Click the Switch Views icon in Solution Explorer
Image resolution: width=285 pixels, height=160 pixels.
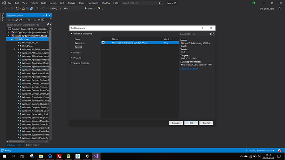point(21,20)
